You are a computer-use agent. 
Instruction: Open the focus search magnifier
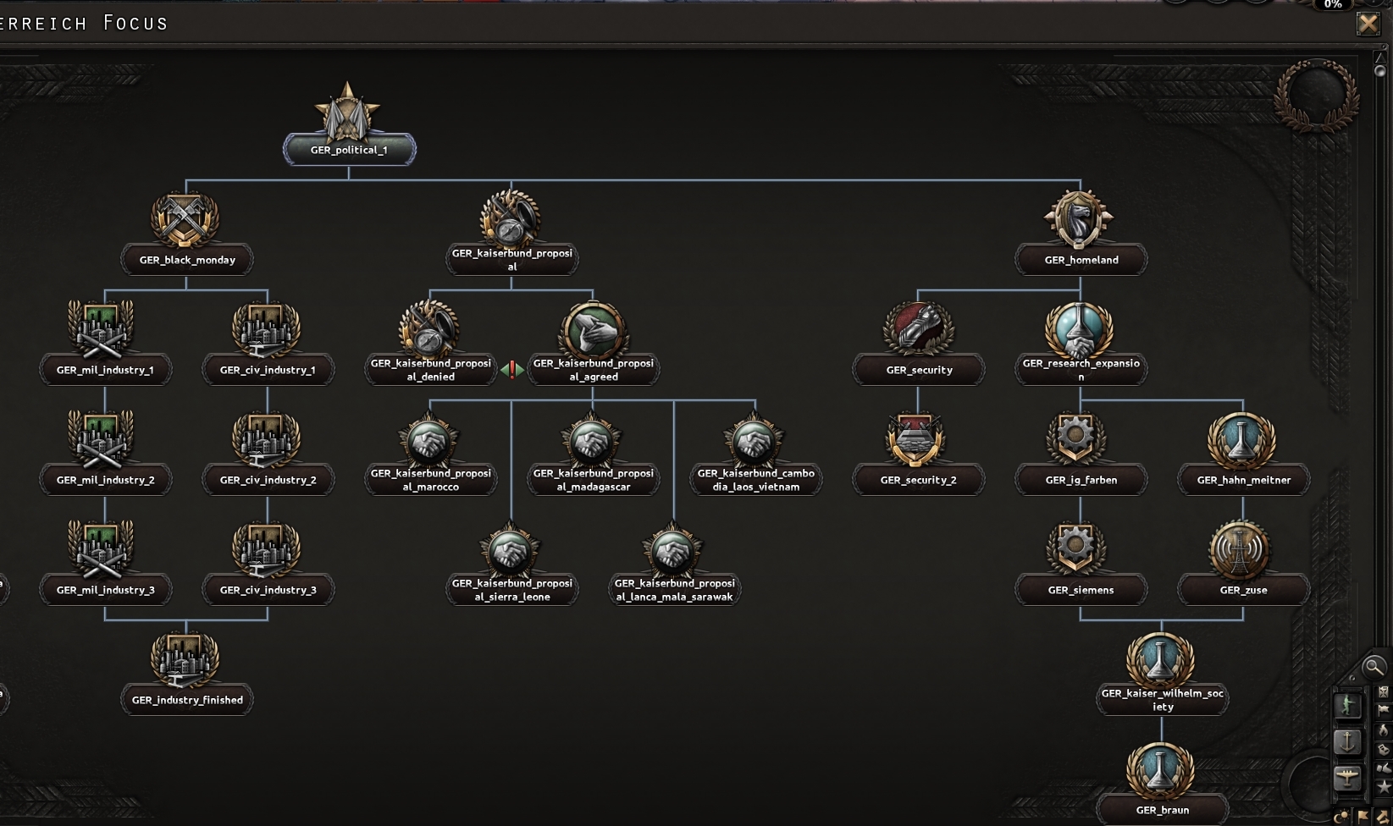pos(1374,667)
